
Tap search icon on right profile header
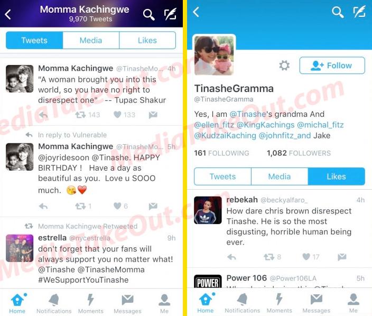338,12
